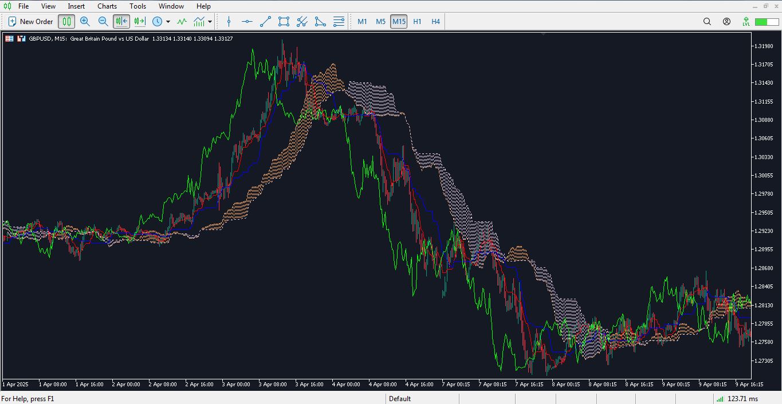Toggle chart shift from right border
Viewport: 782px width, 404px height.
click(x=140, y=22)
